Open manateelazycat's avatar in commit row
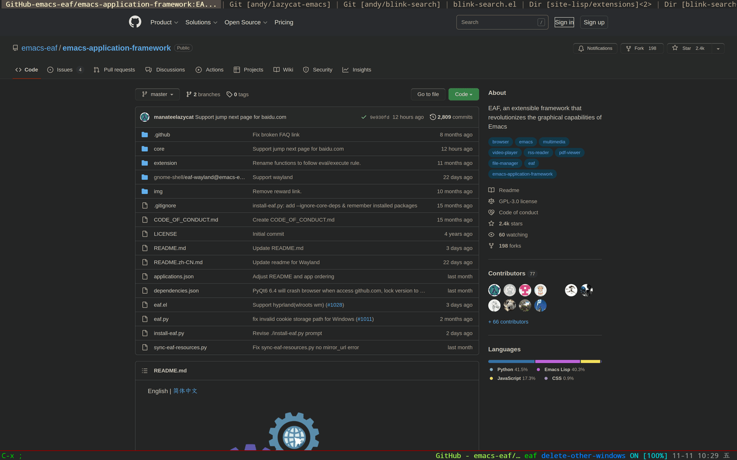Screen dimensions: 737x460 [x=145, y=117]
